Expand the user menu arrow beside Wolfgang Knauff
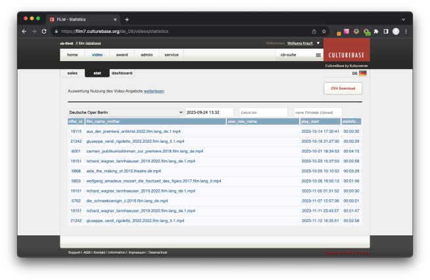The height and width of the screenshot is (280, 430). 318,43
